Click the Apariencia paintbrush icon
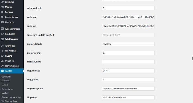Viewport: 193px width, 103px height. pyautogui.click(x=2, y=46)
